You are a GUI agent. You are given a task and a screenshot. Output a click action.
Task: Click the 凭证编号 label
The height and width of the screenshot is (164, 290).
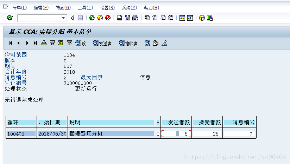[16, 83]
